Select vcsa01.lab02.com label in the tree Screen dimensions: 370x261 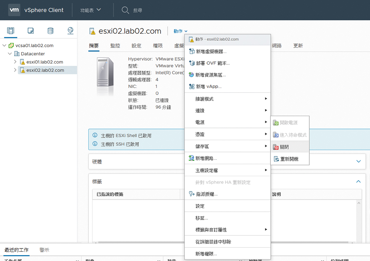point(34,45)
